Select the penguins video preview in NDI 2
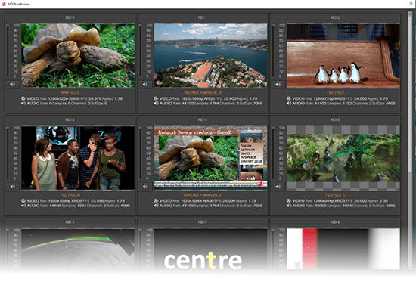The width and height of the screenshot is (416, 282). point(343,55)
